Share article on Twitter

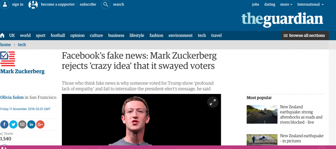13,124
